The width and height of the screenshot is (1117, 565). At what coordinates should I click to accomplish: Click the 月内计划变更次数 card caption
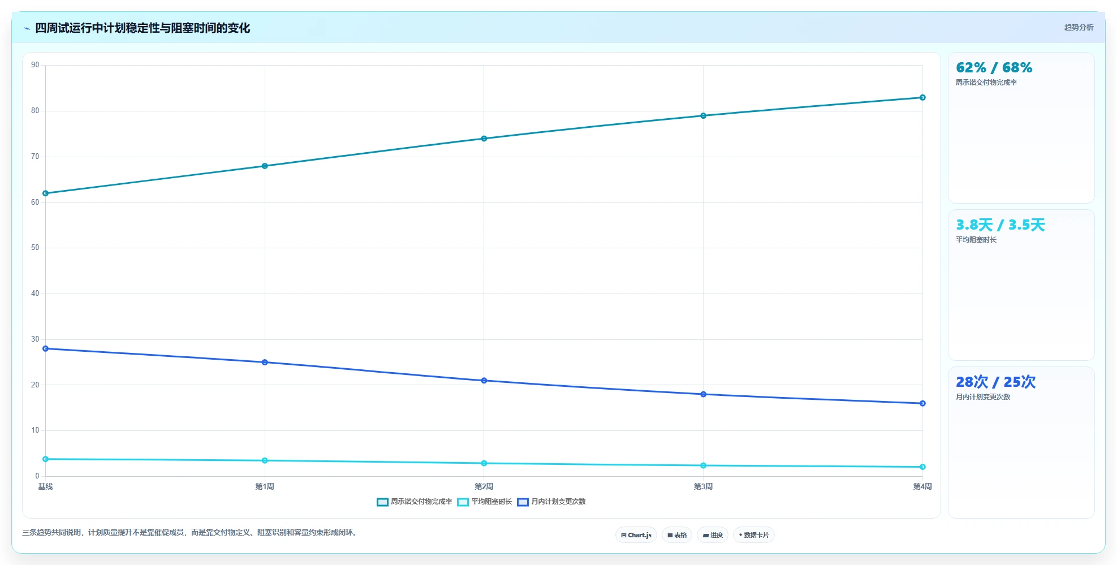pyautogui.click(x=983, y=397)
